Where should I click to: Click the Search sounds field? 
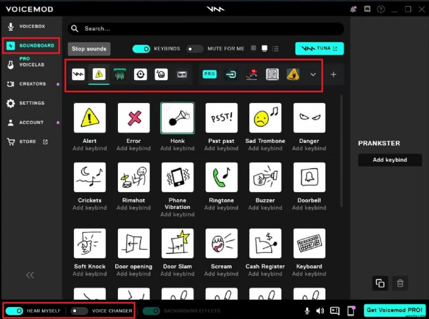click(x=206, y=28)
